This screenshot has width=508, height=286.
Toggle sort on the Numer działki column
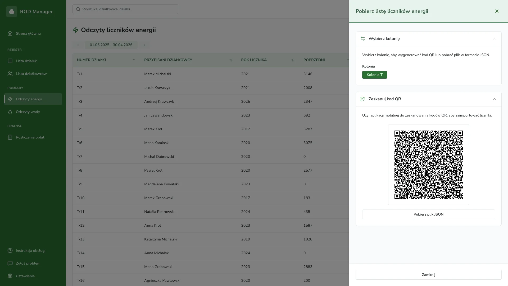click(134, 60)
